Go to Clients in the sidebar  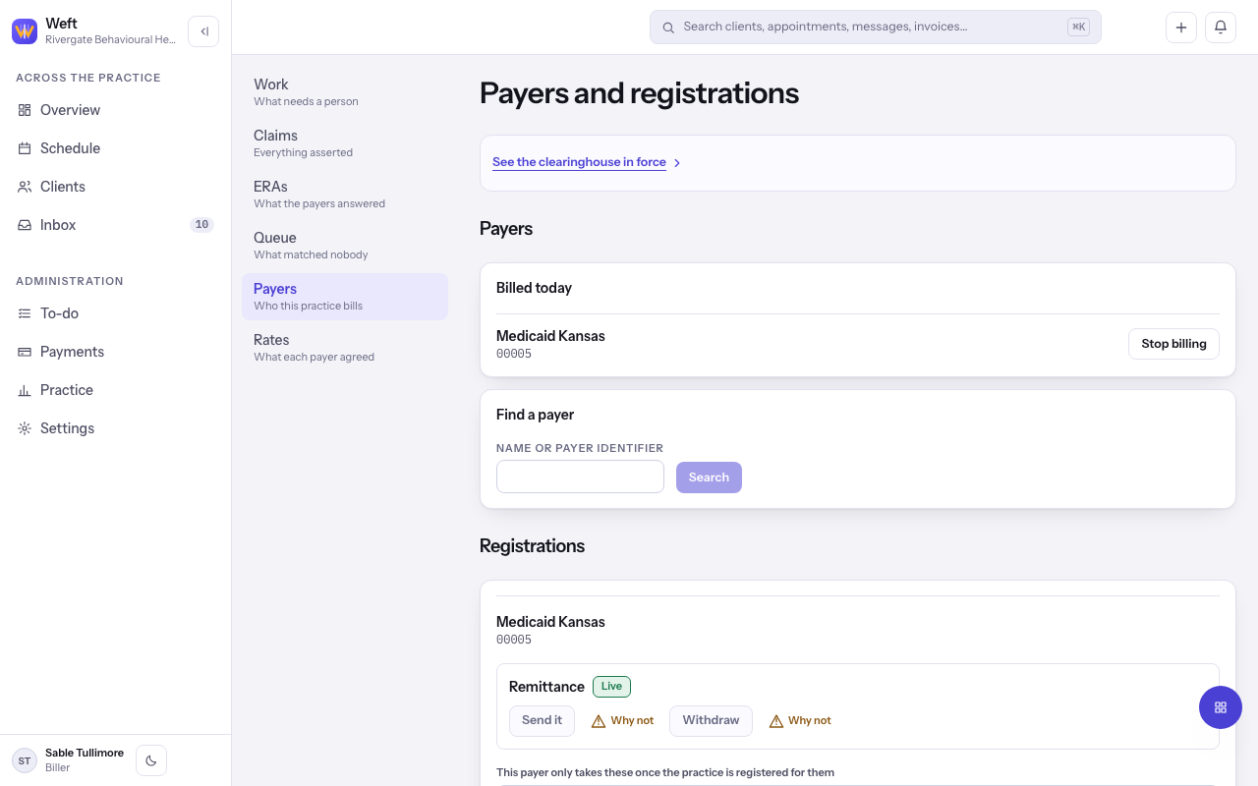(x=116, y=187)
